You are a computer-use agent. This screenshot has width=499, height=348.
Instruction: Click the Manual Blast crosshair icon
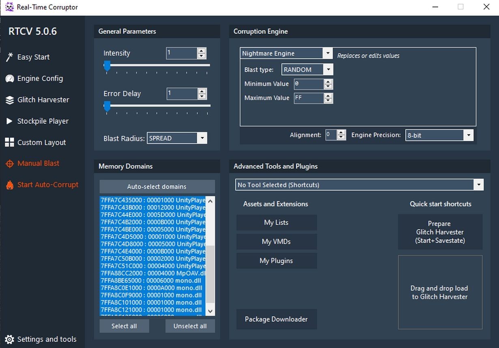pyautogui.click(x=9, y=163)
